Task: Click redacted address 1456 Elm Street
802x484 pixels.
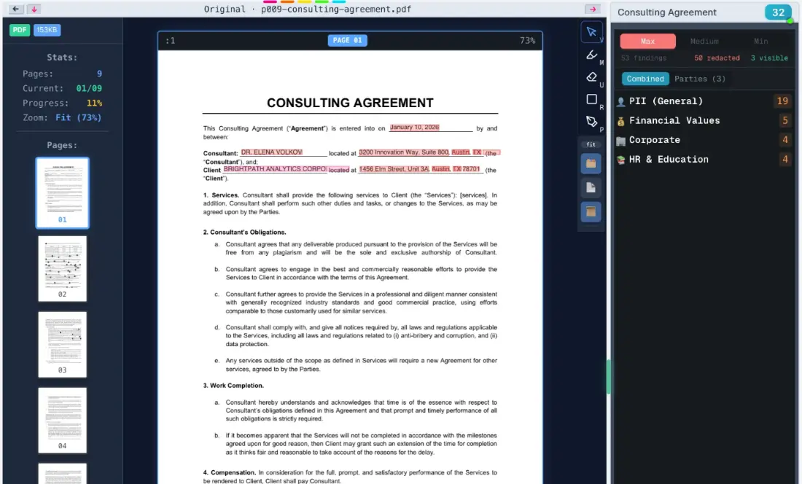Action: tap(394, 169)
